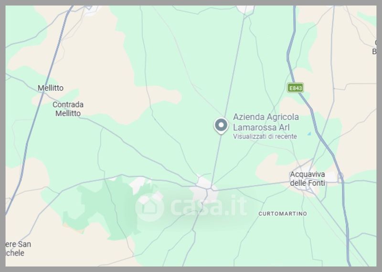Click the white settlement area at top

[x=245, y=10]
